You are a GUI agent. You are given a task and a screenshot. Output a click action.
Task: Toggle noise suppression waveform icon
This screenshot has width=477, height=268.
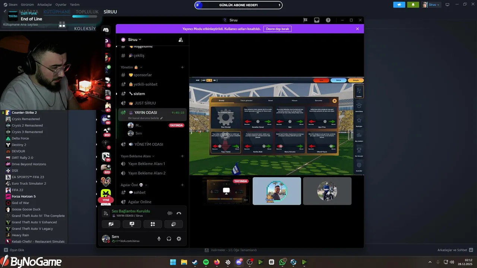170,213
